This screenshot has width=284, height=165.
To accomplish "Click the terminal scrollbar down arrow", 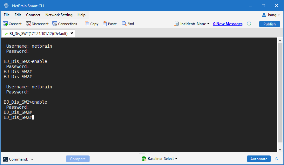I will click(280, 150).
